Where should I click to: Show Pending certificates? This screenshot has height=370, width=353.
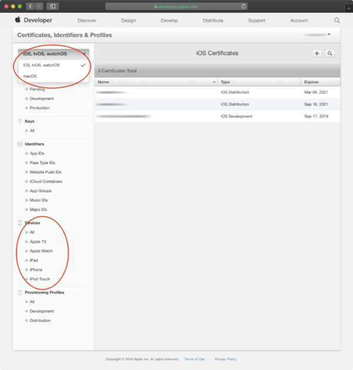(x=37, y=89)
